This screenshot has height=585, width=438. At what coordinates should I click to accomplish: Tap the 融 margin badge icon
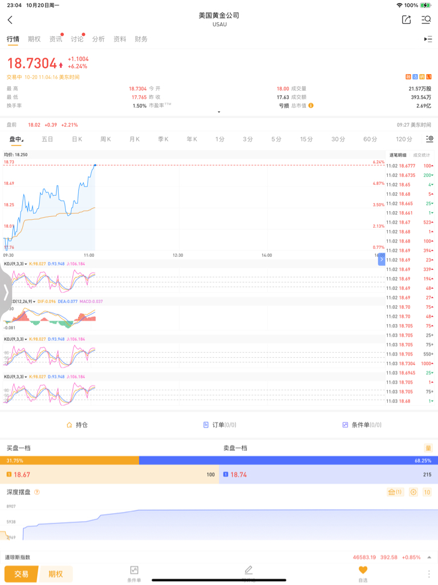408,77
